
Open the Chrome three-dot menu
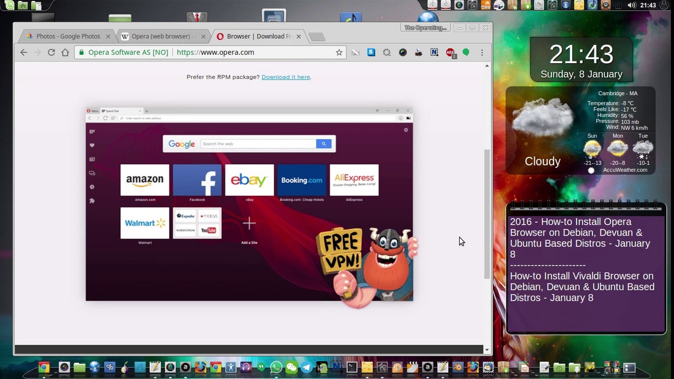(482, 52)
